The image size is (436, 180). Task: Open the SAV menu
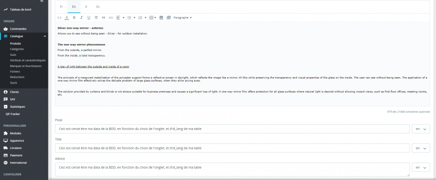coord(13,99)
